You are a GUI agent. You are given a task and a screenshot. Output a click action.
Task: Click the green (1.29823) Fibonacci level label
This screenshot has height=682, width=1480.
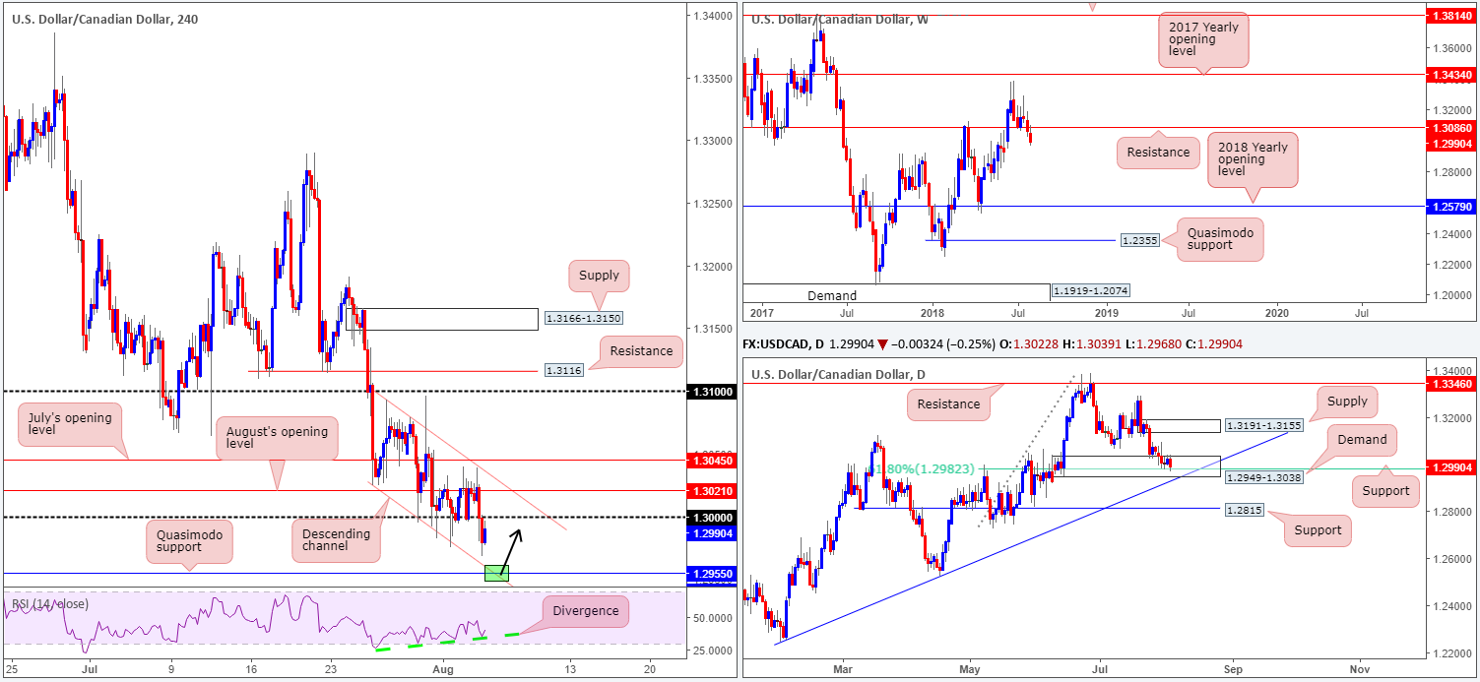tap(921, 469)
